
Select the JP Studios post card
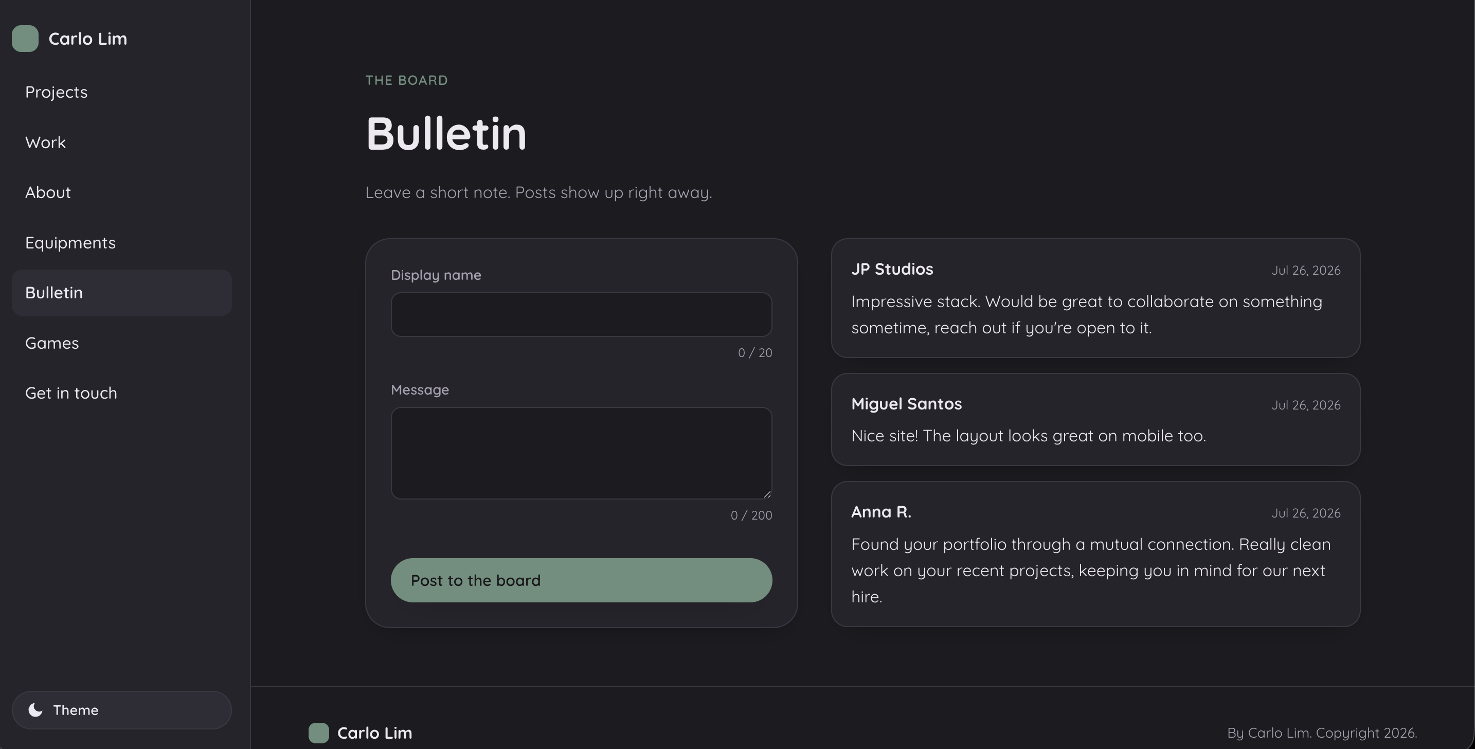coord(1095,298)
